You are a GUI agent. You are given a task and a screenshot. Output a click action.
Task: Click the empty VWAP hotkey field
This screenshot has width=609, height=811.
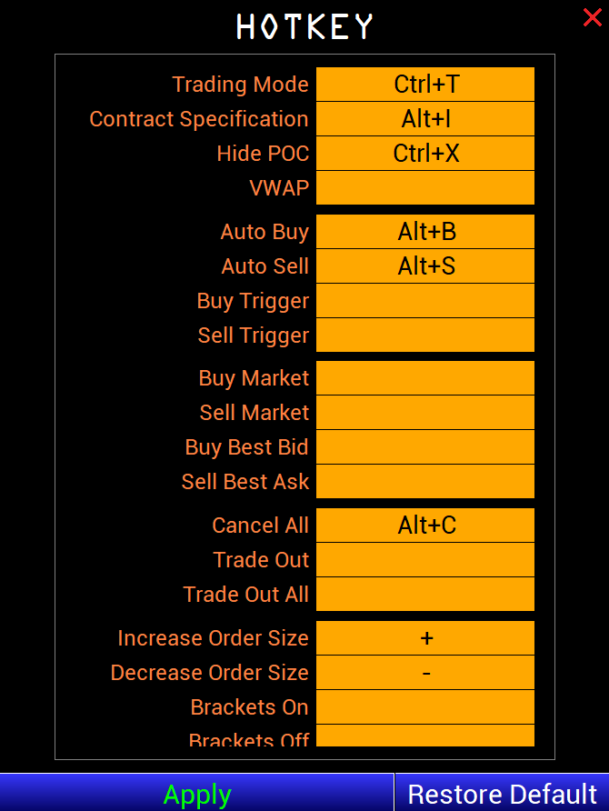(x=425, y=188)
